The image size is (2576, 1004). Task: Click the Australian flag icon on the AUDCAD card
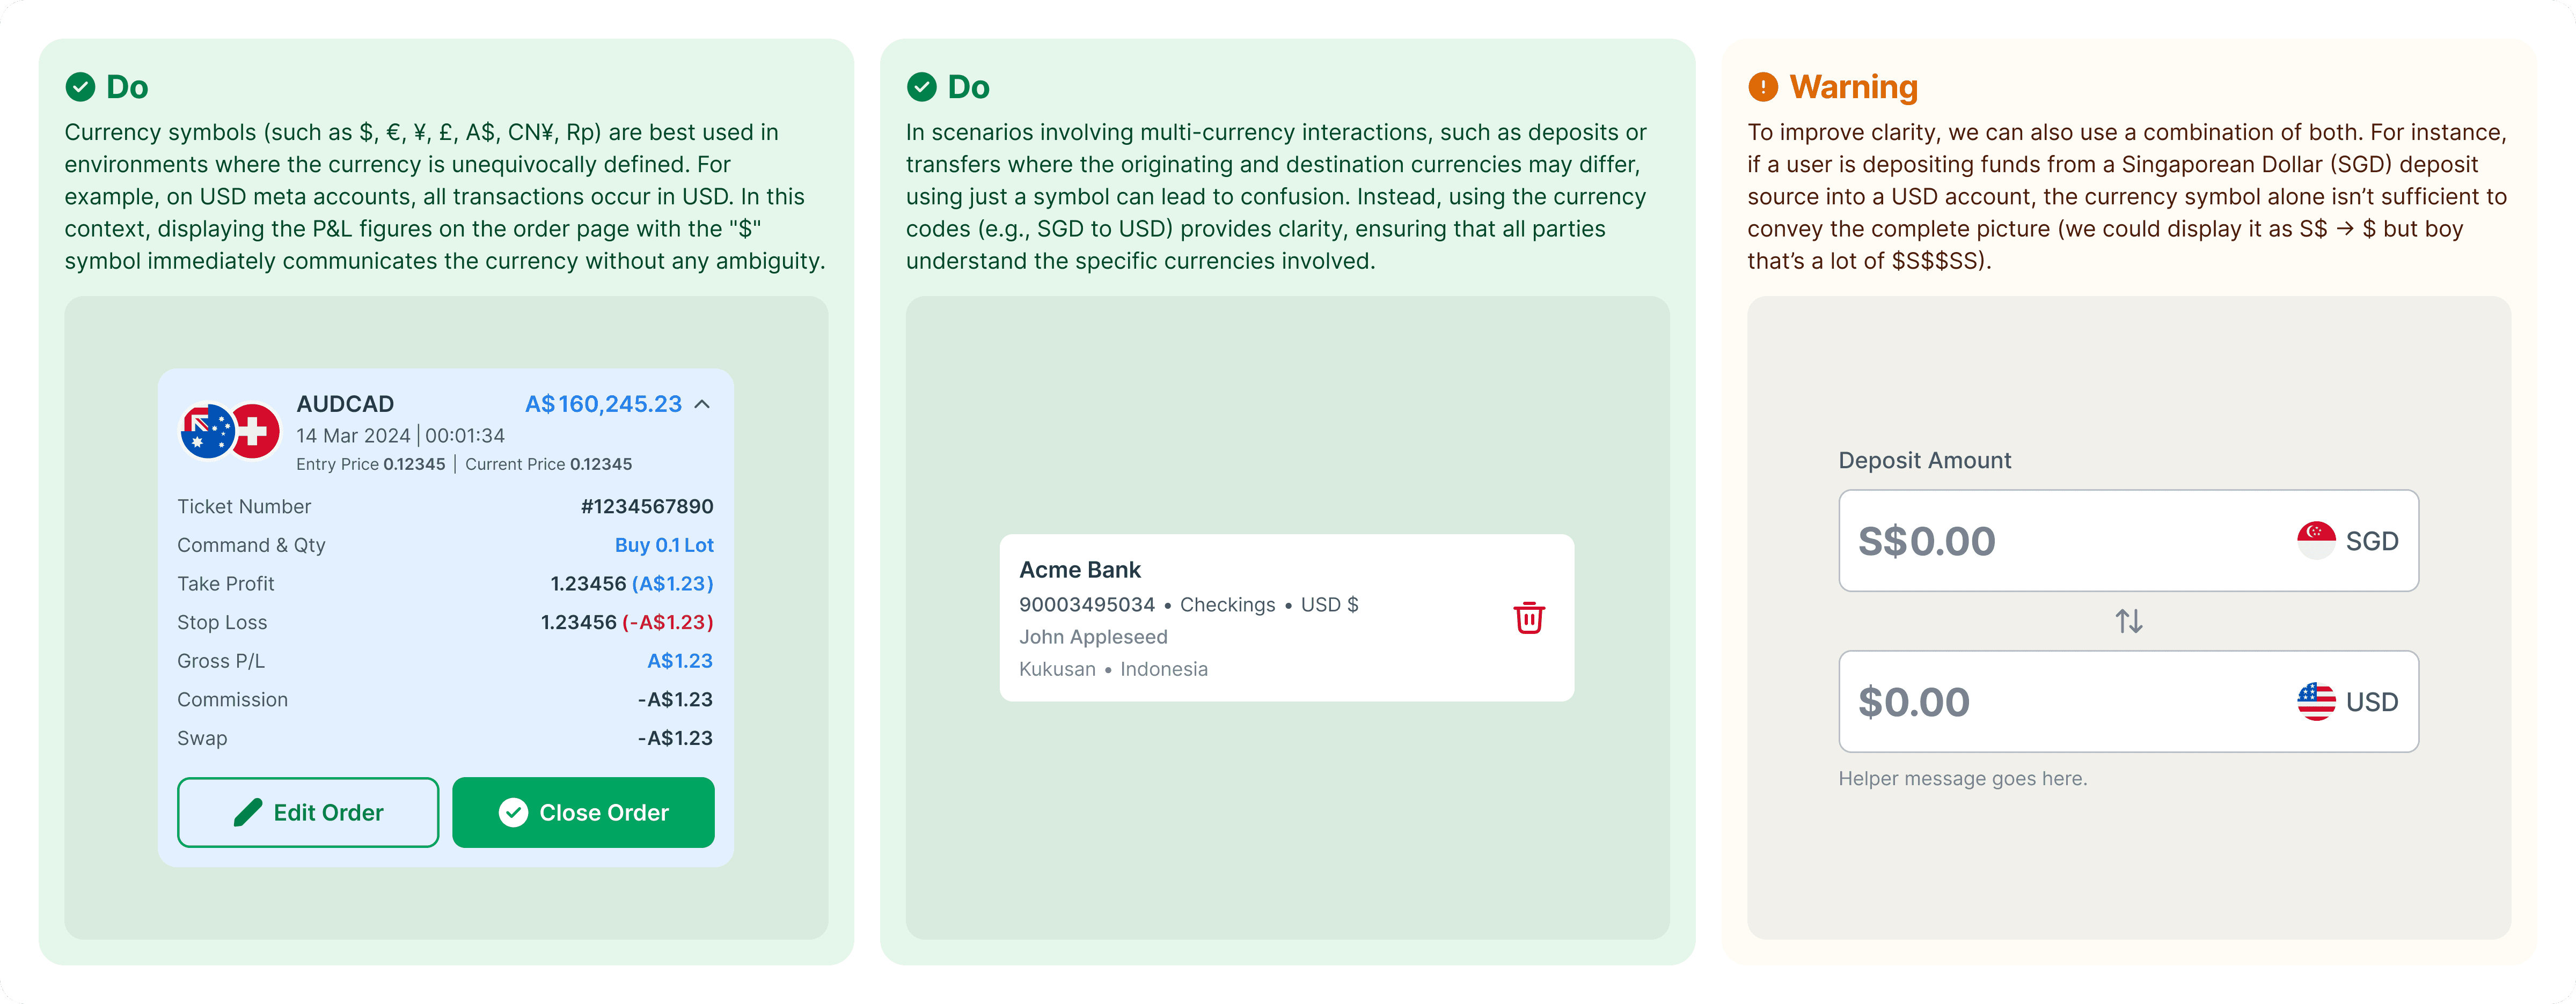pyautogui.click(x=207, y=432)
